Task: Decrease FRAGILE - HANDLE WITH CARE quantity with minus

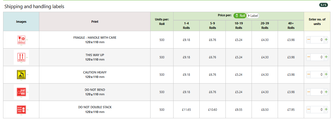Action: [x=309, y=40]
